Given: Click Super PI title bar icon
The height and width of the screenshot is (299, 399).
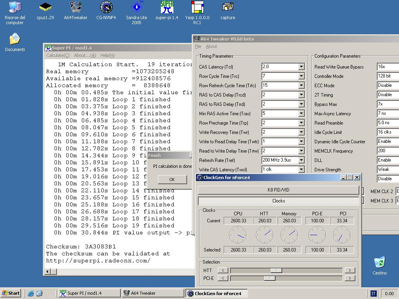Looking at the screenshot, I should pyautogui.click(x=48, y=48).
